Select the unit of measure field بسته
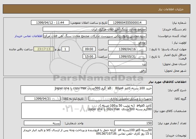Viewport: 196px width, 139px height. click(42, 123)
